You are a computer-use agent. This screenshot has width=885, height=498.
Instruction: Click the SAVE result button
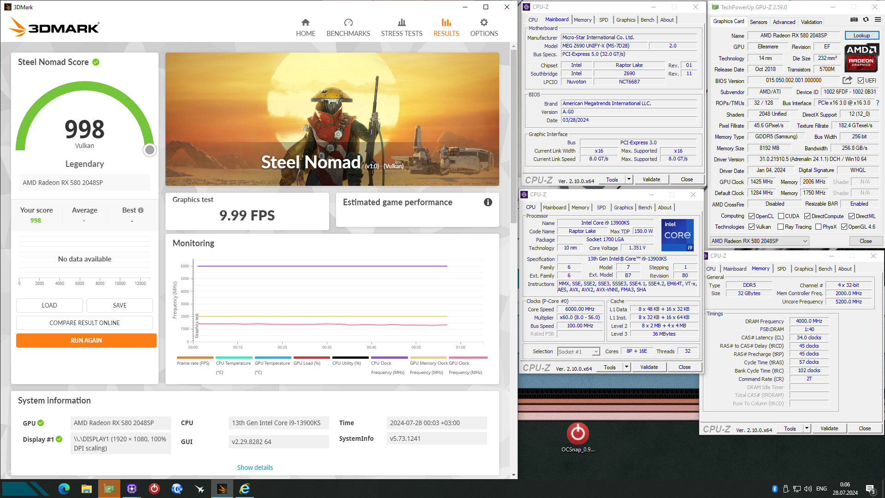point(120,305)
